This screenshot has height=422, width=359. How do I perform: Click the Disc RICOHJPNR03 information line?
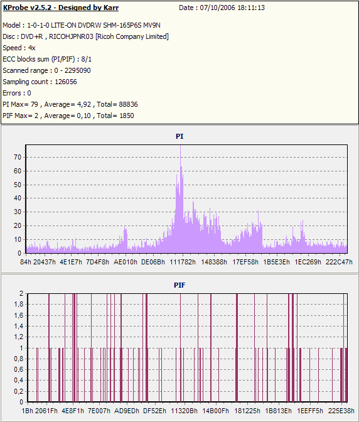(x=85, y=36)
